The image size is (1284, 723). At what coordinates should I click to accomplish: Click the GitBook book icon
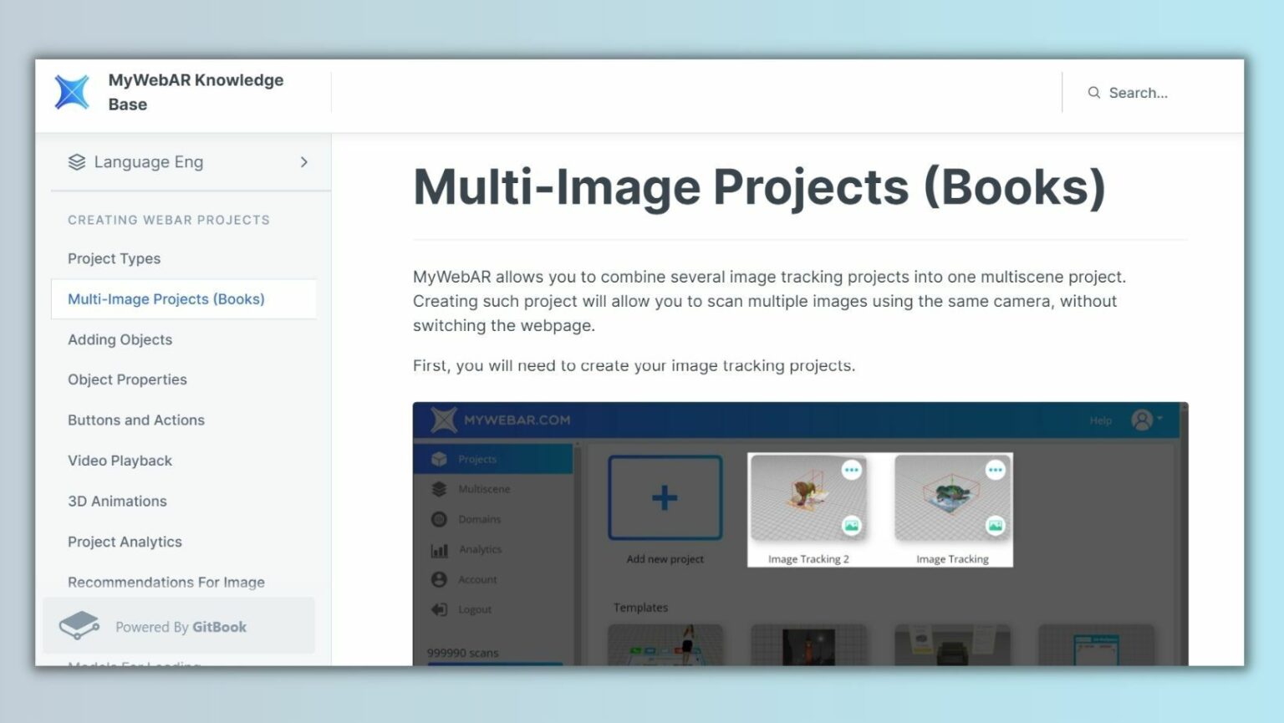point(79,625)
